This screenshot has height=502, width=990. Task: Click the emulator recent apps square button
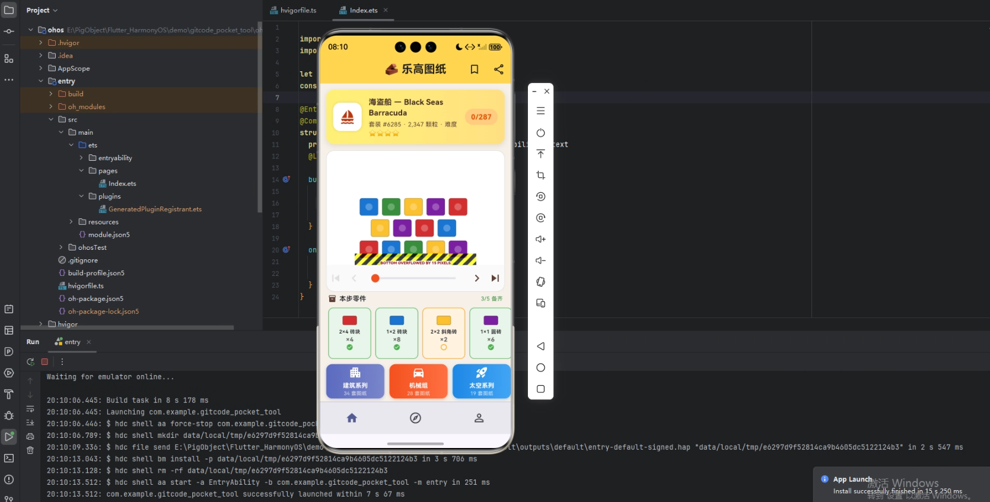tap(540, 389)
